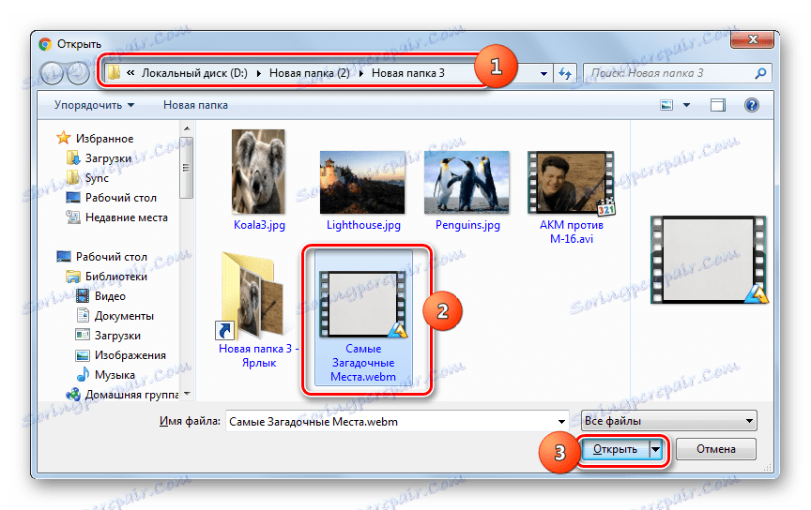Select the АКМ против М-16.avi video file

coord(571,198)
